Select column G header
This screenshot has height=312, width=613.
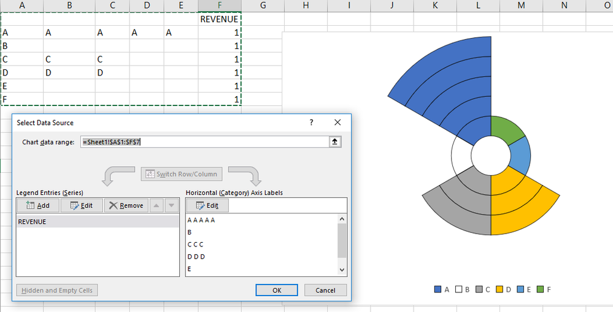263,6
